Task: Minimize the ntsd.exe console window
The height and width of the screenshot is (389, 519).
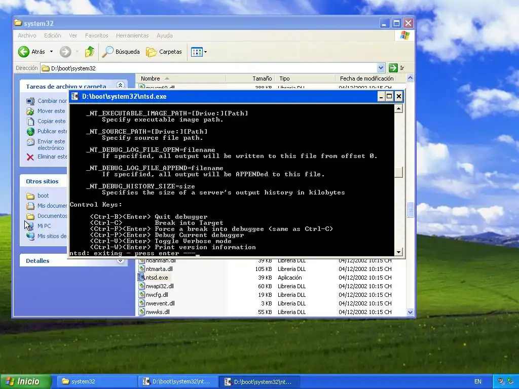Action: 381,96
